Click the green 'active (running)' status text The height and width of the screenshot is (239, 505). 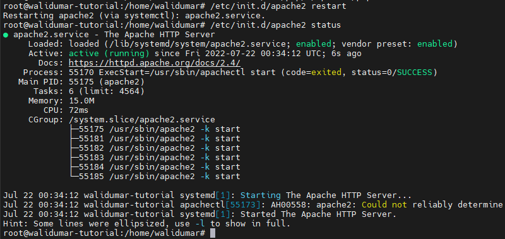click(109, 54)
